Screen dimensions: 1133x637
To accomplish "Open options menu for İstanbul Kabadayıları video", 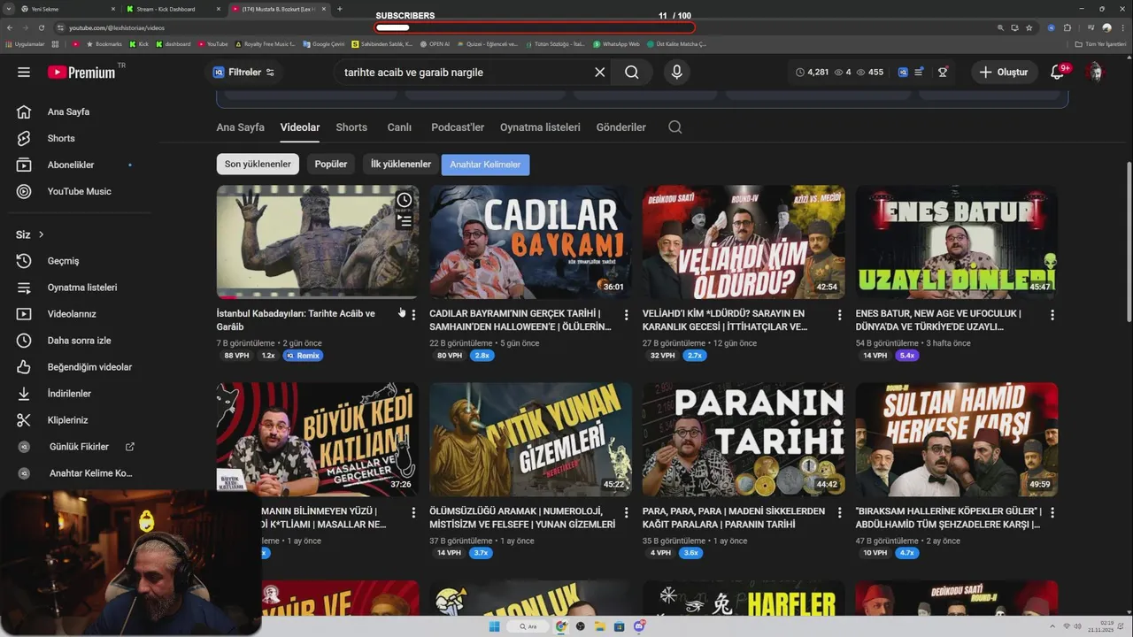I will [413, 315].
